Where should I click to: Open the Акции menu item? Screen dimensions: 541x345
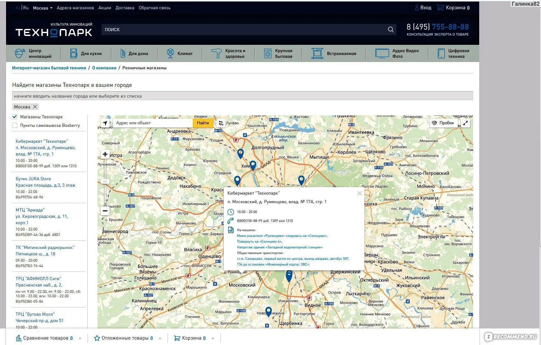[105, 8]
